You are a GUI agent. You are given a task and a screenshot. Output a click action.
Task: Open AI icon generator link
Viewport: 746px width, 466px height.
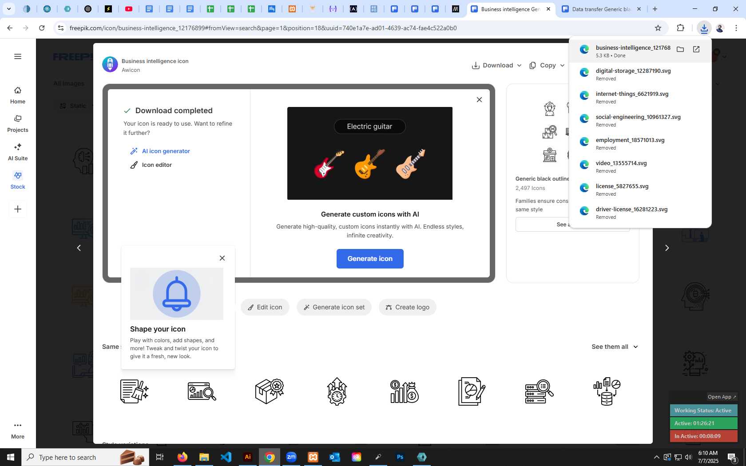point(160,151)
